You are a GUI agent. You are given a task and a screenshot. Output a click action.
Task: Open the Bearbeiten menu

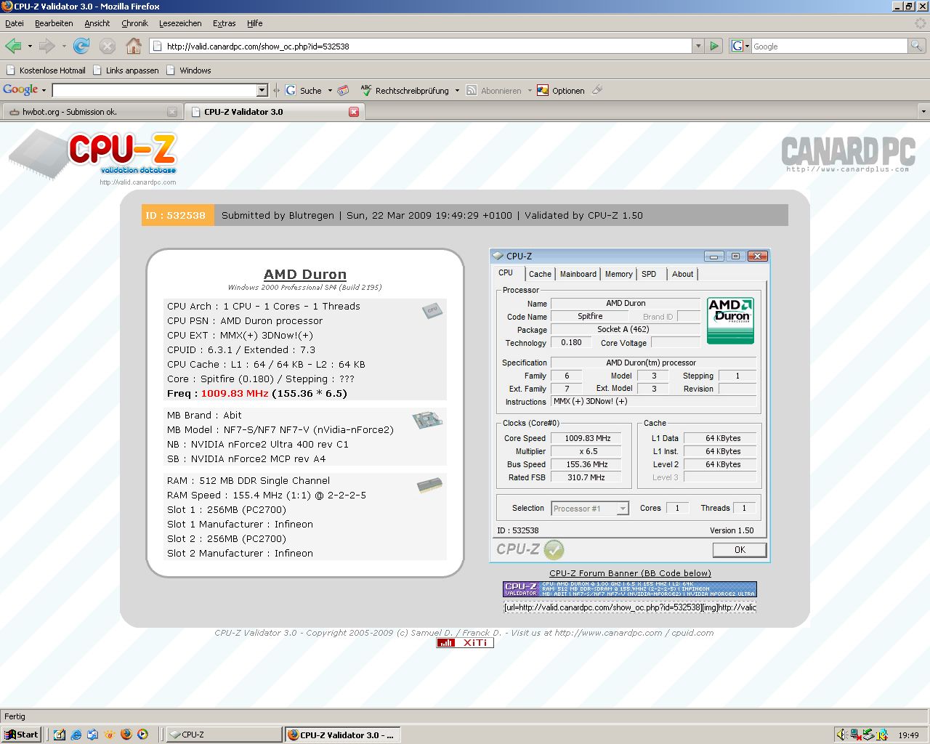click(x=54, y=23)
